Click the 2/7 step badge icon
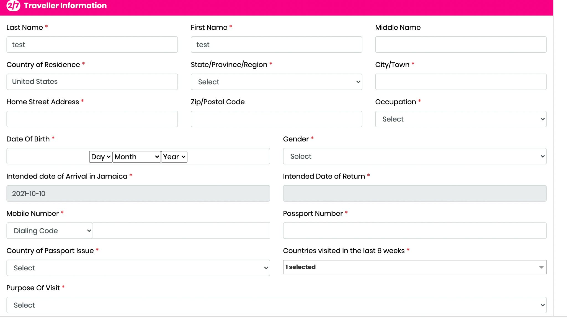This screenshot has height=318, width=567. [x=13, y=6]
